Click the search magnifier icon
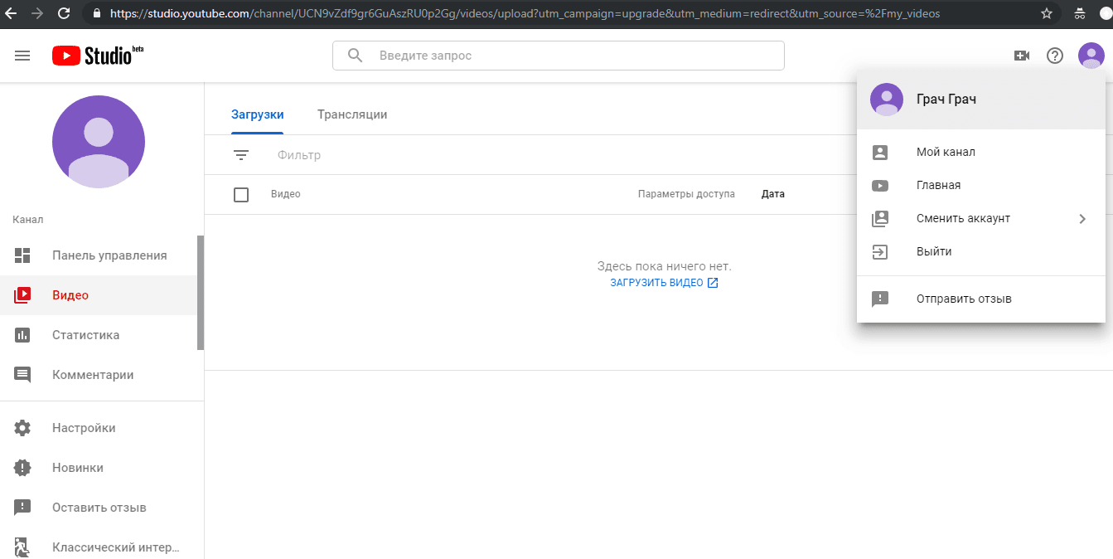The width and height of the screenshot is (1113, 559). coord(356,56)
